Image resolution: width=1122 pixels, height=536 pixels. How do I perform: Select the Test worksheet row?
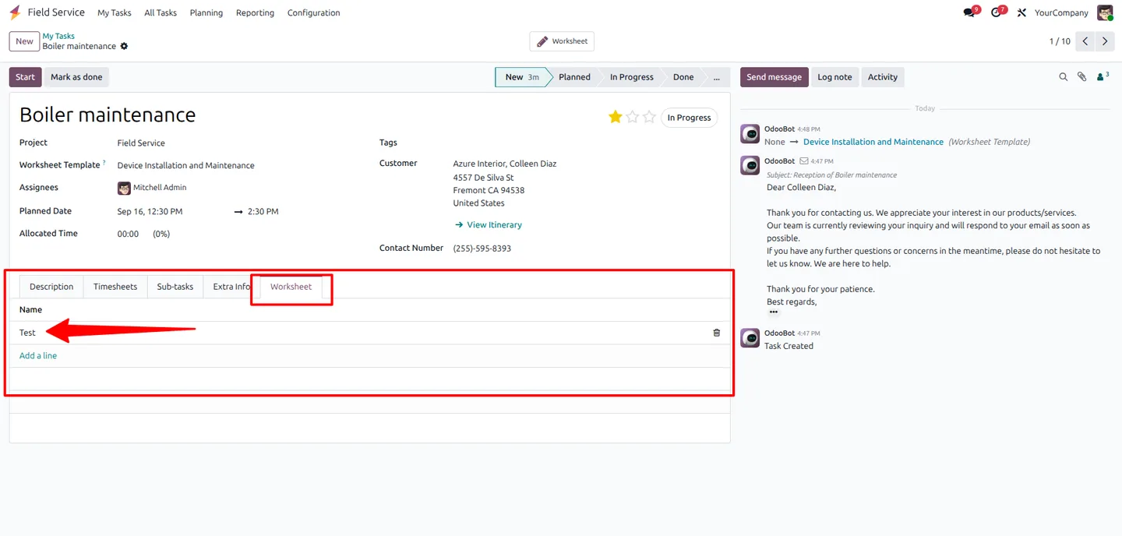[x=370, y=333]
